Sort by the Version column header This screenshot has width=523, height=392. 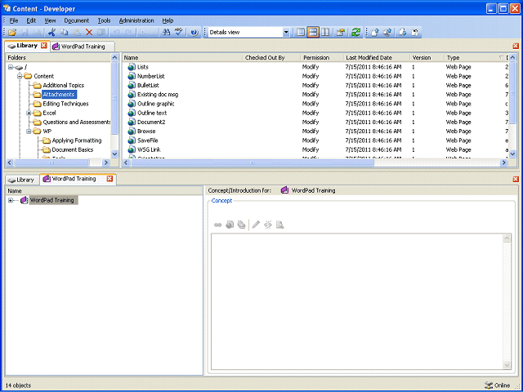point(427,58)
